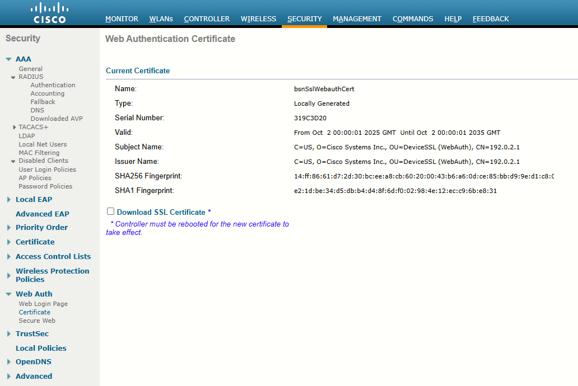Collapse the RADIUS subtree arrow
This screenshot has height=386, width=578.
tap(13, 77)
